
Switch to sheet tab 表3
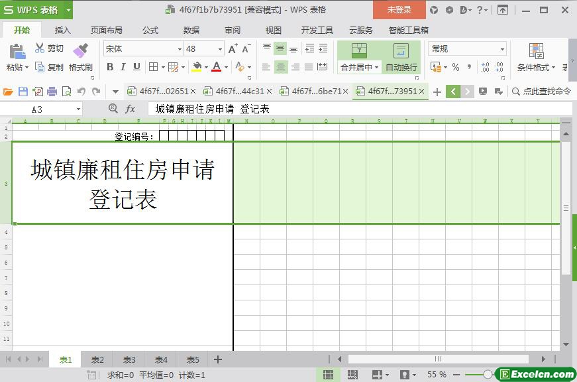click(129, 359)
